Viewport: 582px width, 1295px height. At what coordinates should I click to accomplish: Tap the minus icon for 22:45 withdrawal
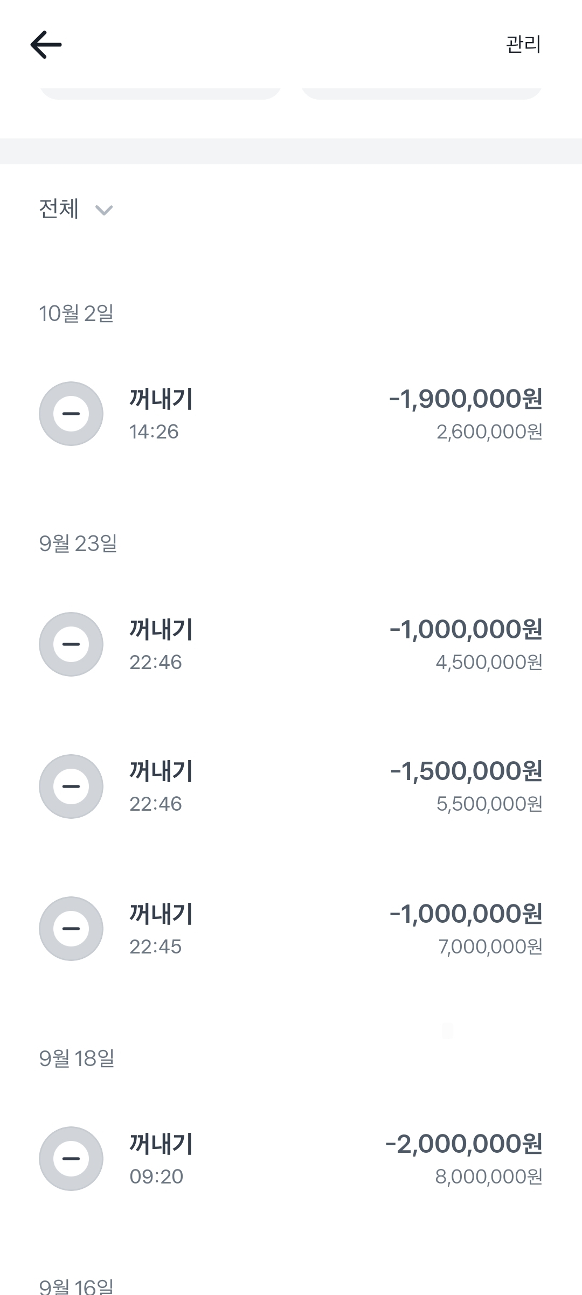point(71,929)
